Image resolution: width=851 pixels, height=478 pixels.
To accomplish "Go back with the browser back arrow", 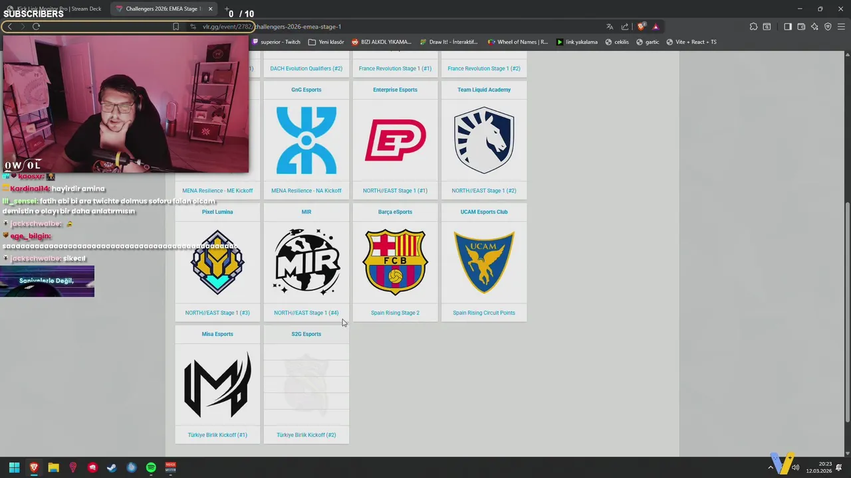I will click(10, 27).
